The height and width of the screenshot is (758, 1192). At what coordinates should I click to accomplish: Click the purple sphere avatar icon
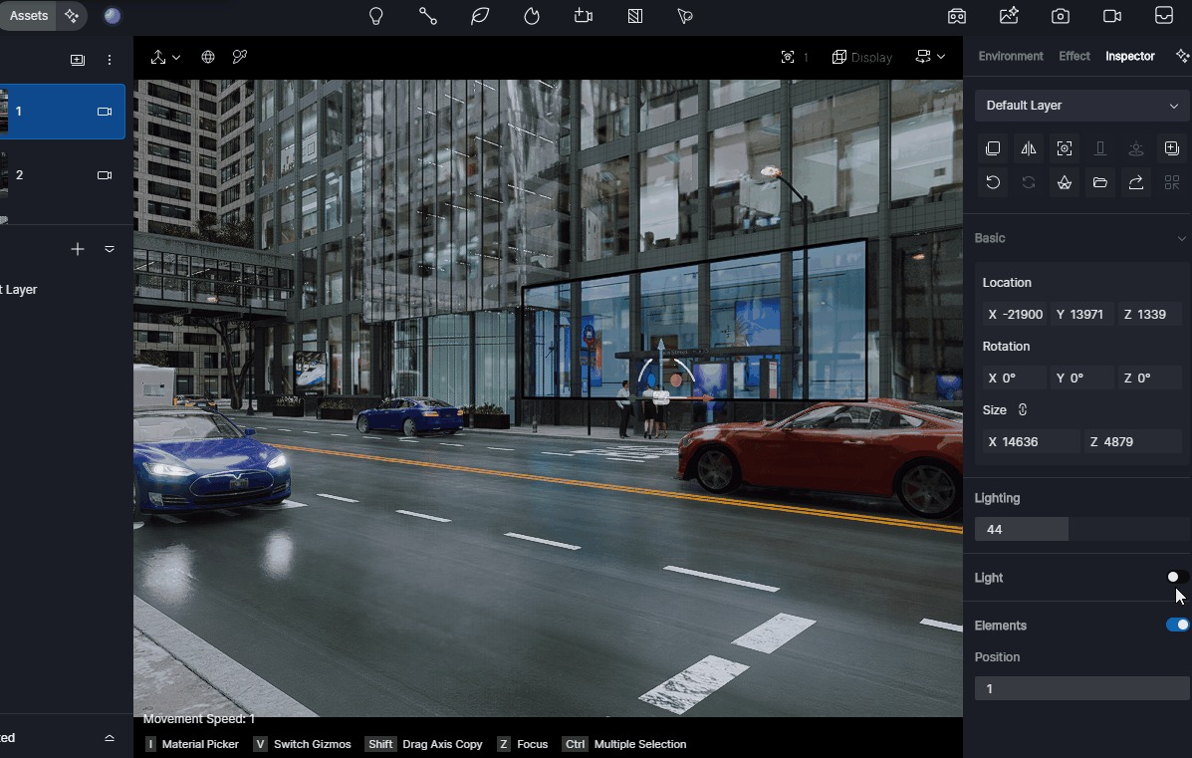[x=113, y=16]
